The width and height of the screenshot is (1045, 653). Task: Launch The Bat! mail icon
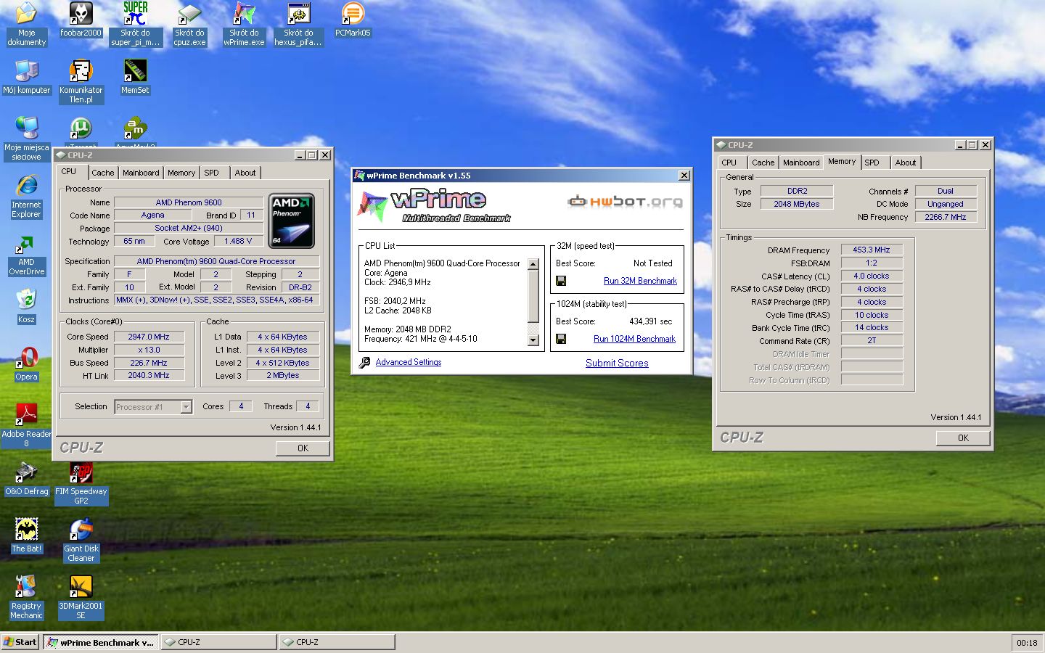[x=26, y=535]
